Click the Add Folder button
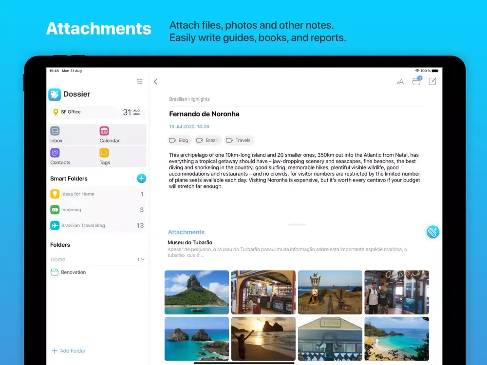487x365 pixels. pyautogui.click(x=68, y=351)
